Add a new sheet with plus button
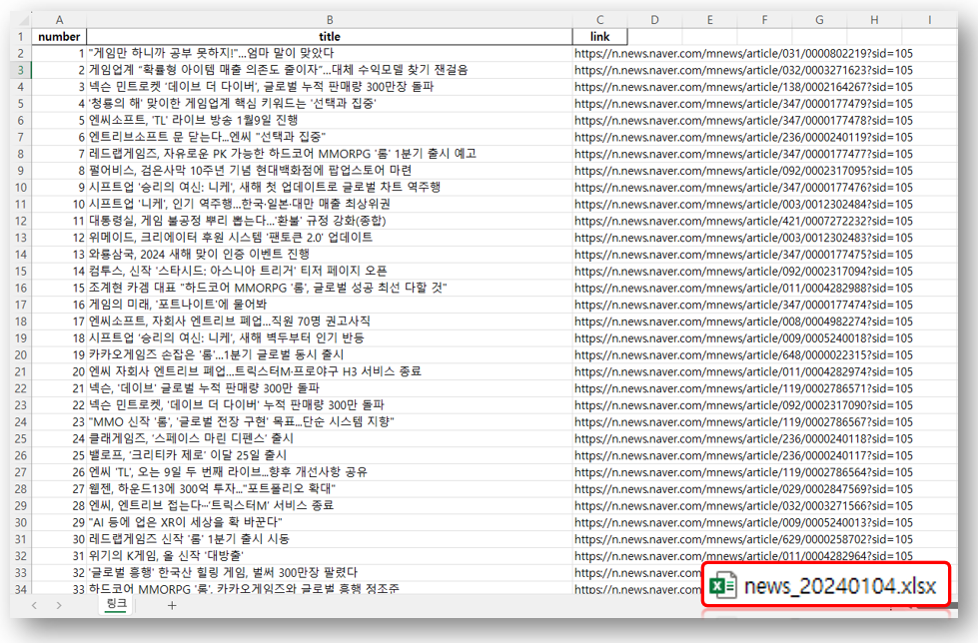The height and width of the screenshot is (643, 978). (172, 605)
